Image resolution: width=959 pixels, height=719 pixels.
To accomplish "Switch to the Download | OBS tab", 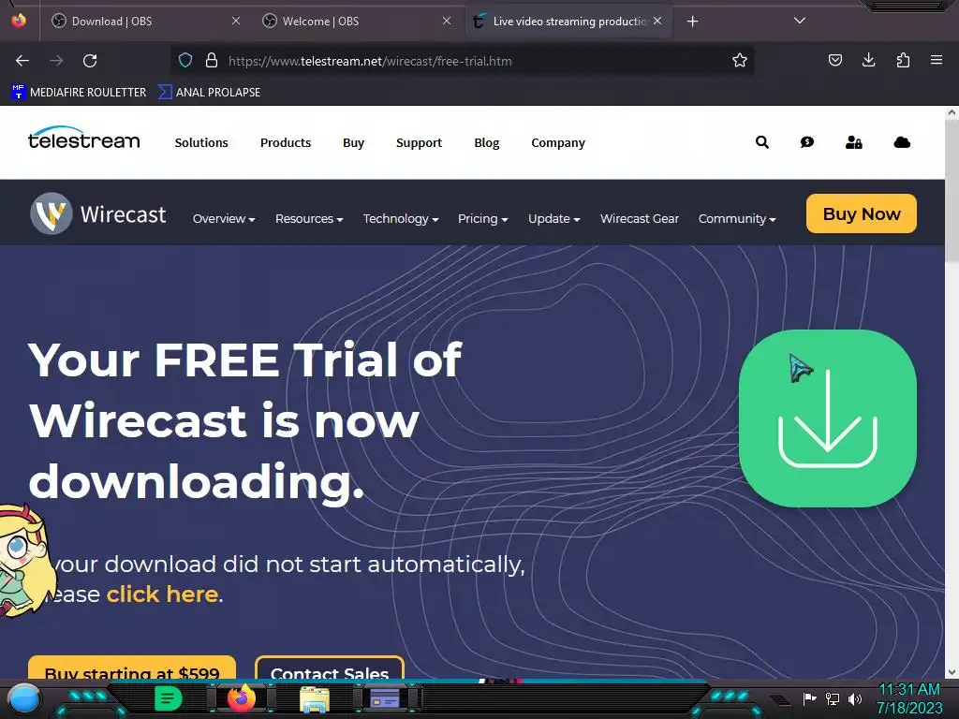I will click(145, 22).
